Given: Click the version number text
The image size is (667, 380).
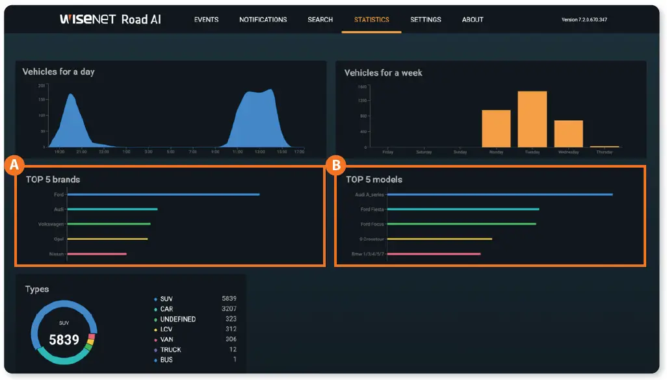Looking at the screenshot, I should 584,19.
